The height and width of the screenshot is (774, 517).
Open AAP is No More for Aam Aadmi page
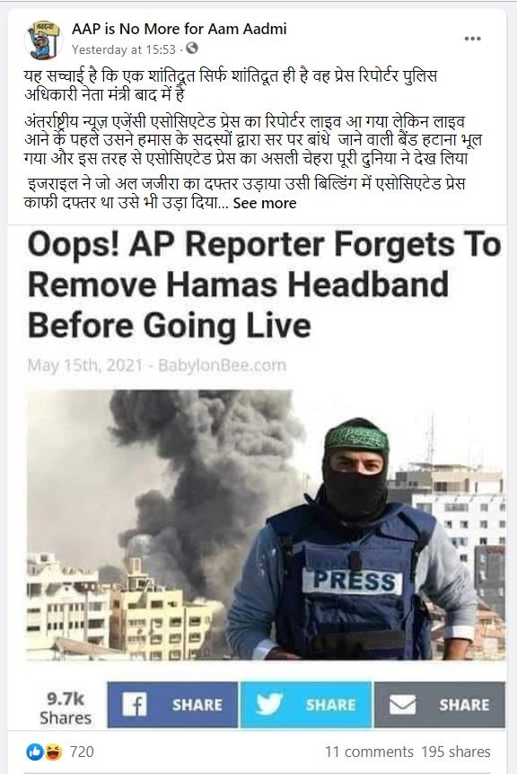coord(180,29)
